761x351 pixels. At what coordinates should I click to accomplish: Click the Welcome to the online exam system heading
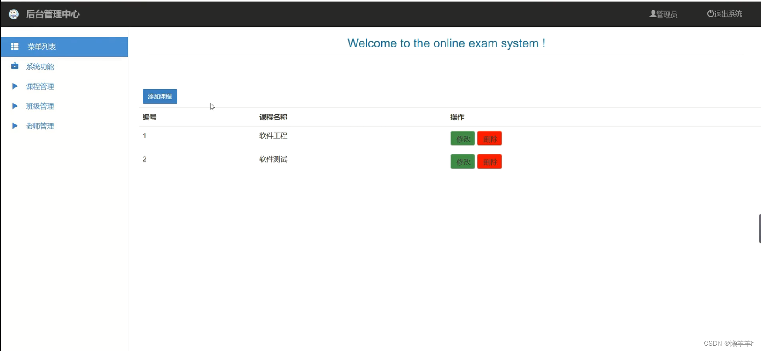point(446,43)
